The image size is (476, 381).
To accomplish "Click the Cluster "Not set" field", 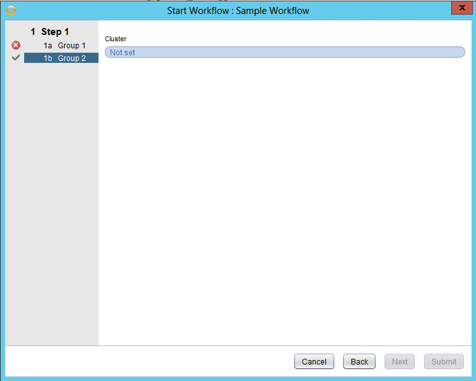I will click(285, 52).
